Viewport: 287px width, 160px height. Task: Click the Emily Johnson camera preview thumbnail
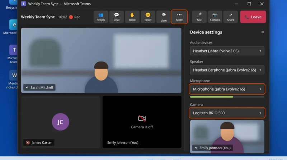[x=227, y=137]
